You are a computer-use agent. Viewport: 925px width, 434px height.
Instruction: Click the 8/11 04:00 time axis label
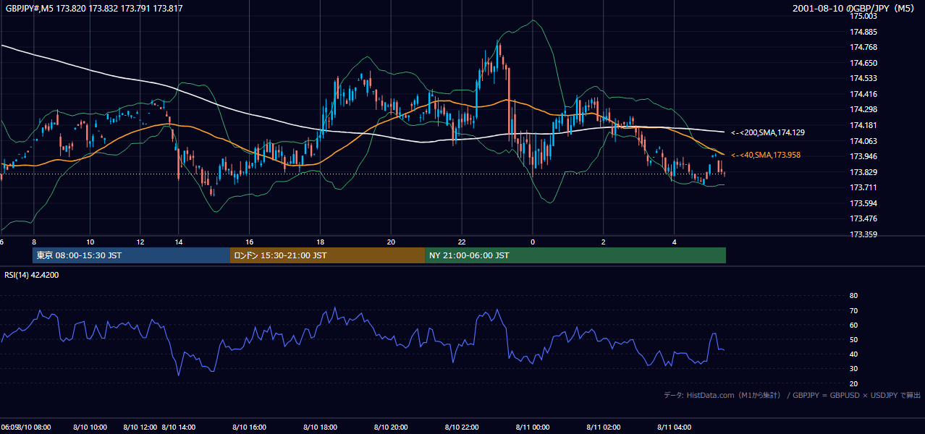point(675,427)
